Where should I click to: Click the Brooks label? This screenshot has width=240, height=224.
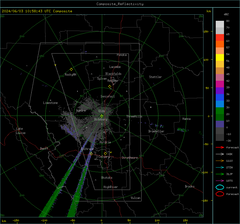pyautogui.click(x=190, y=186)
